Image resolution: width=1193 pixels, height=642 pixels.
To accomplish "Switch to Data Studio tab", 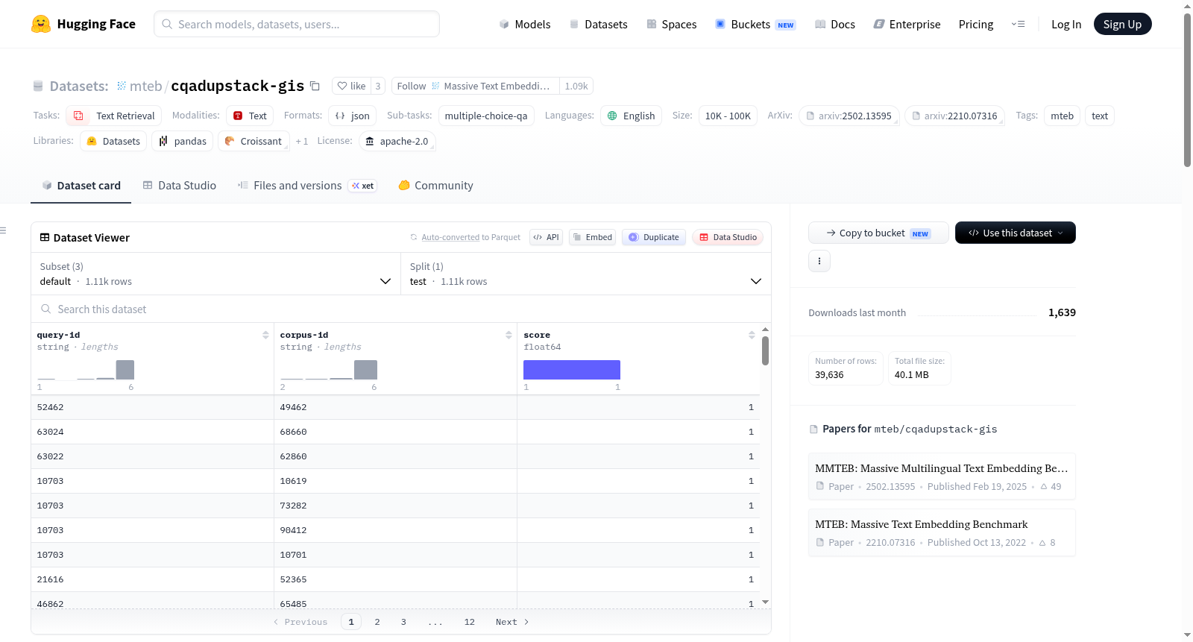I will [x=180, y=186].
